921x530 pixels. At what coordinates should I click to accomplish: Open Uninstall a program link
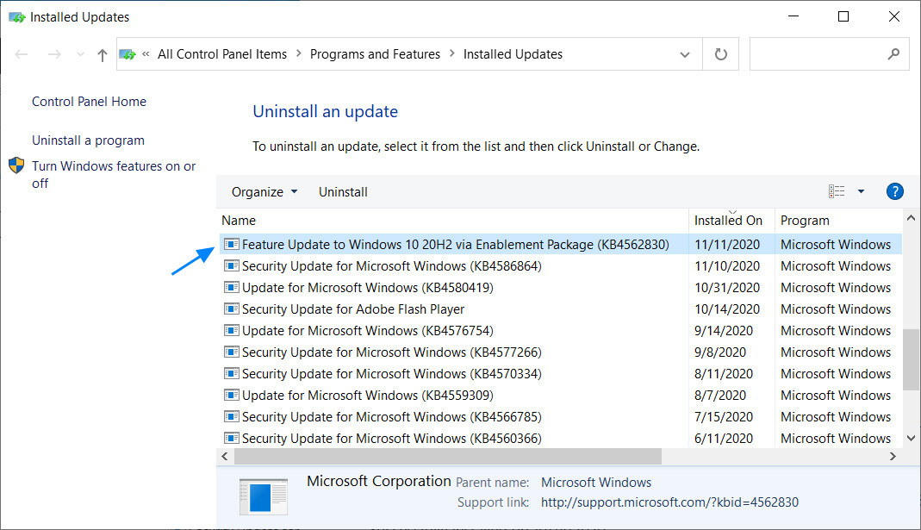point(88,140)
